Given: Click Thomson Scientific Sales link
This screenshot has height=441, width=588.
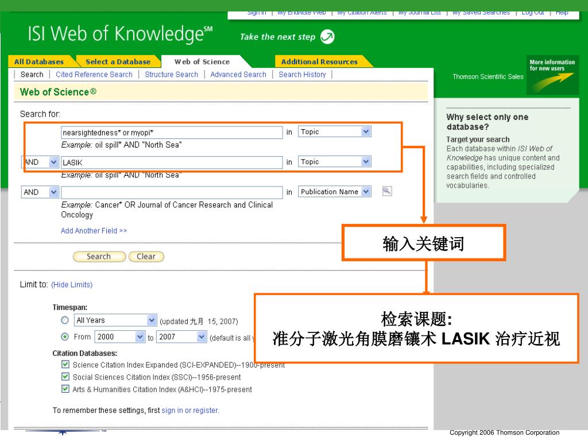Looking at the screenshot, I should click(x=488, y=76).
